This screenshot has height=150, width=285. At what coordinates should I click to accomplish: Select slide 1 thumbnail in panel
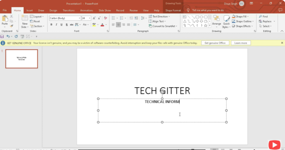coord(21,59)
